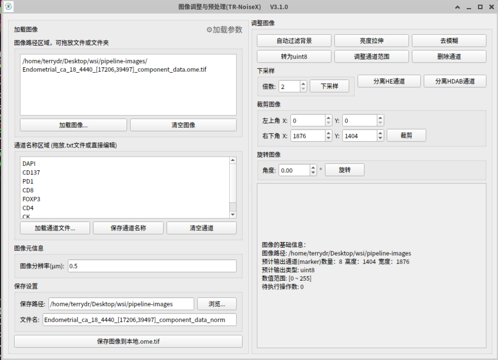This screenshot has width=498, height=360.
Task: Click 右下角 X field showing 1876
Action: tap(308, 135)
